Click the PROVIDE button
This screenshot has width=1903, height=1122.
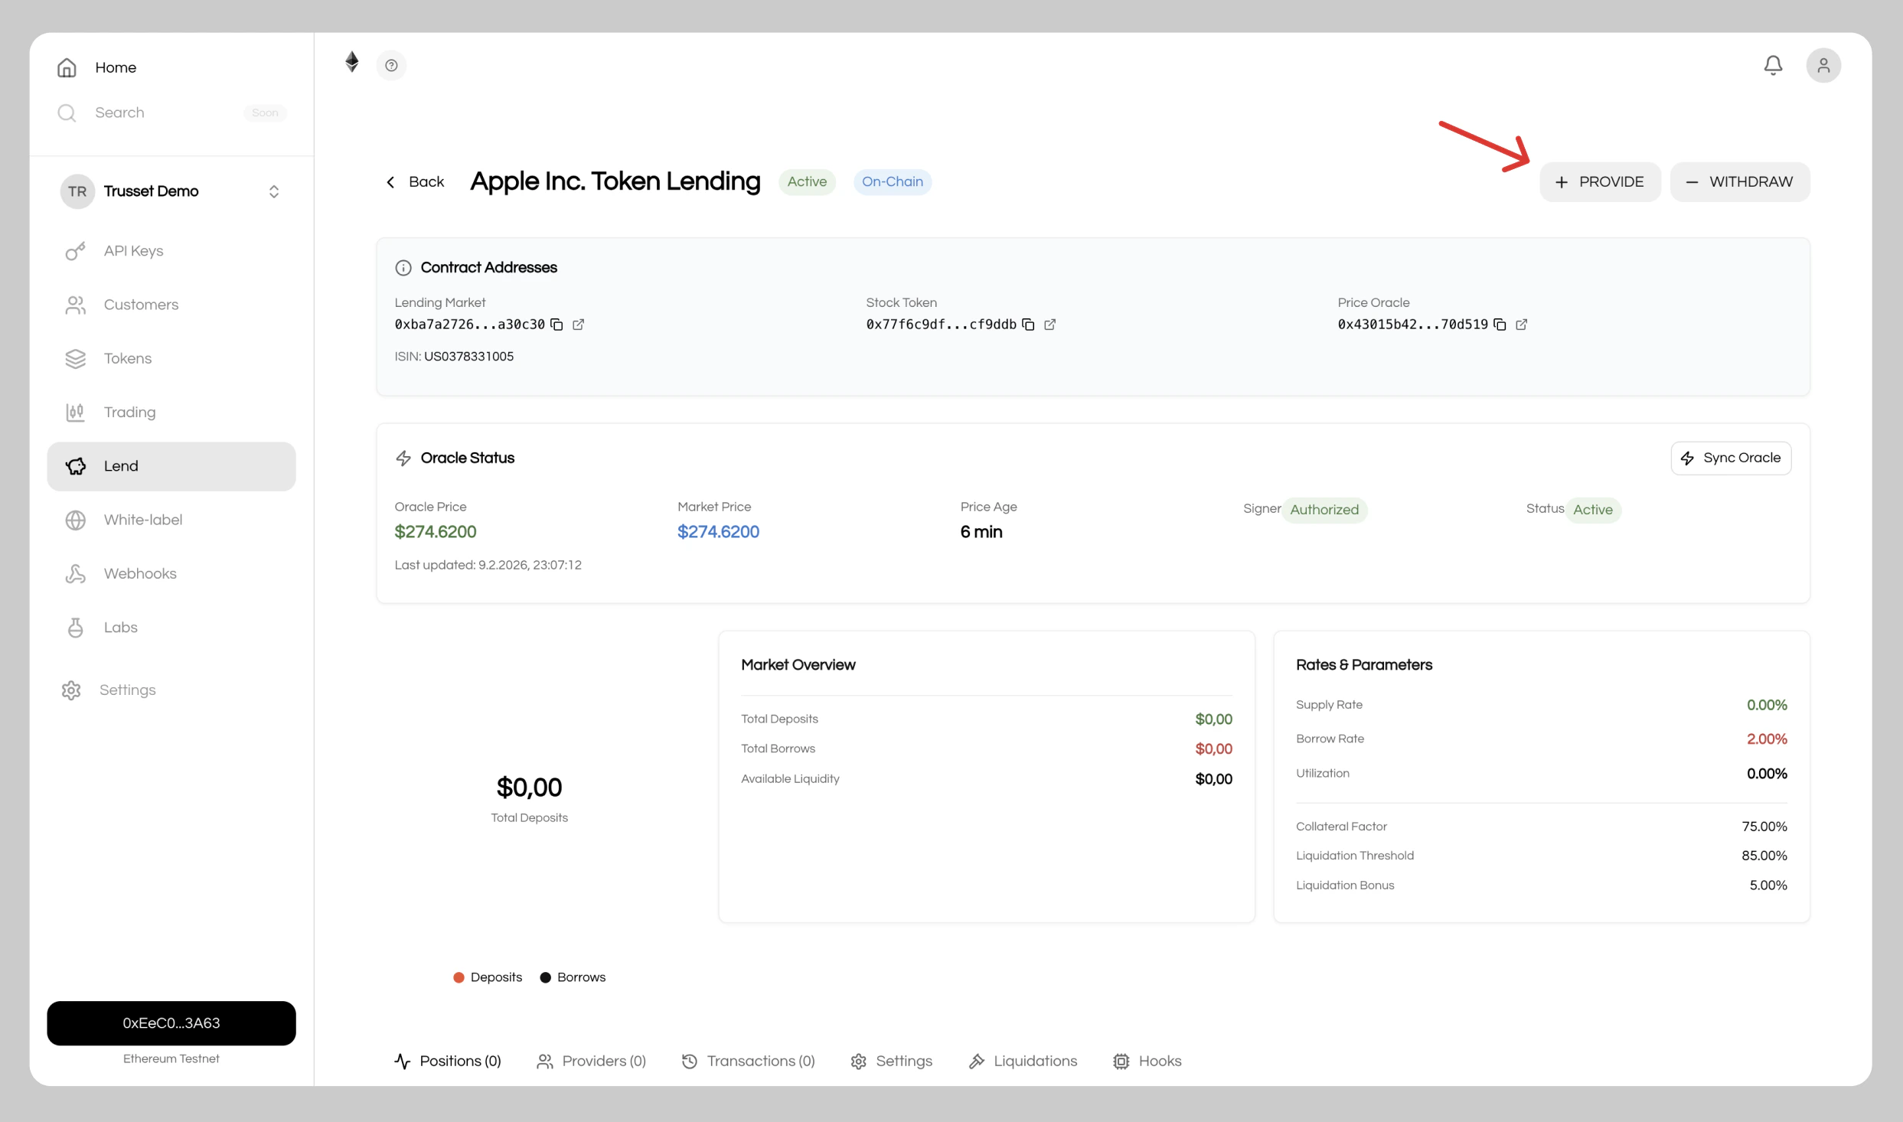[x=1601, y=181]
